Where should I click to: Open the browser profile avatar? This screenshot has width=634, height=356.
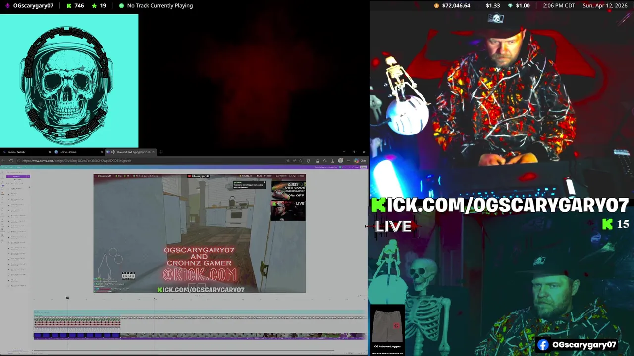tap(340, 161)
